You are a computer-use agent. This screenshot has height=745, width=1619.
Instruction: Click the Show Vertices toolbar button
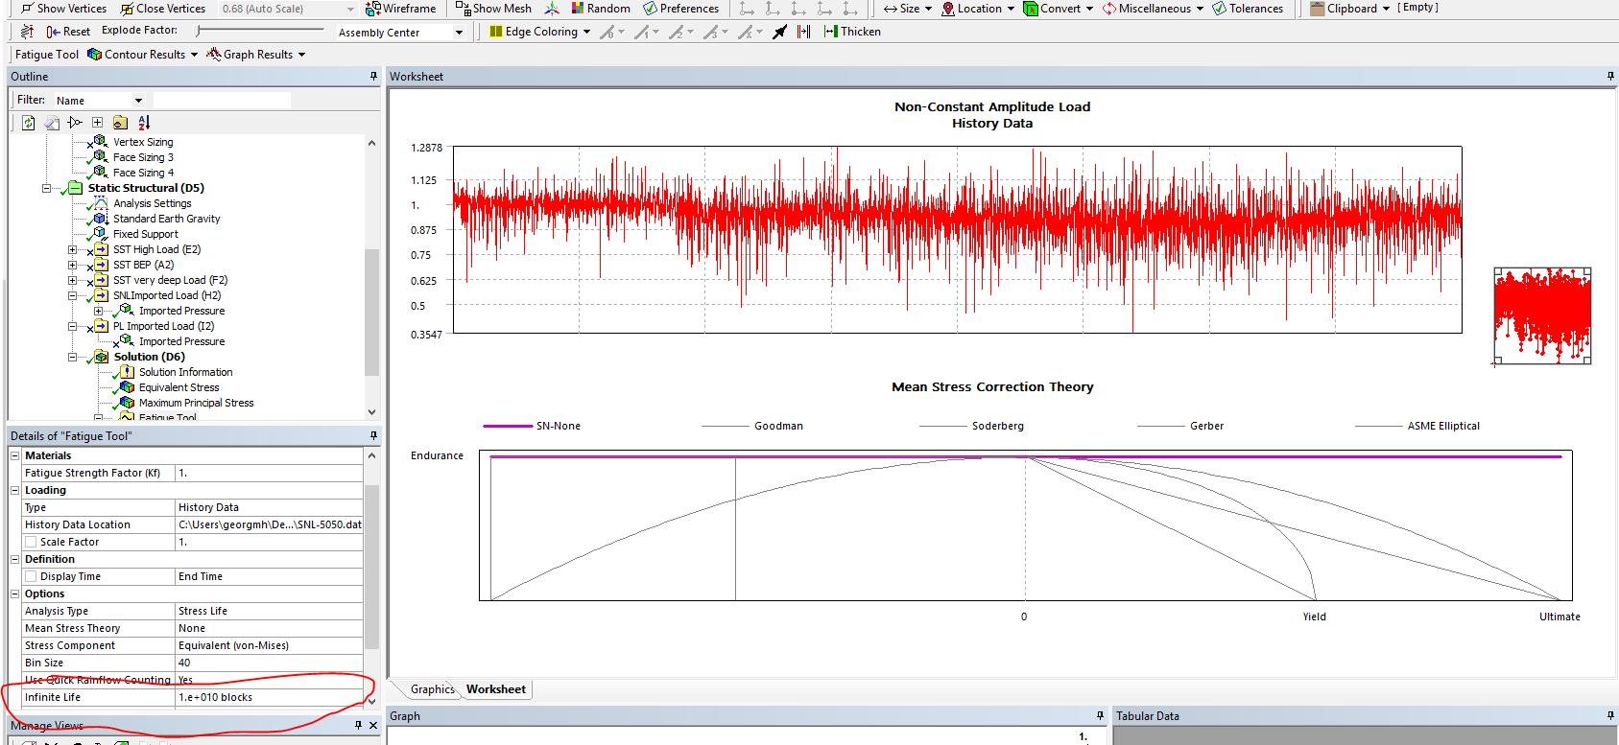[x=63, y=9]
